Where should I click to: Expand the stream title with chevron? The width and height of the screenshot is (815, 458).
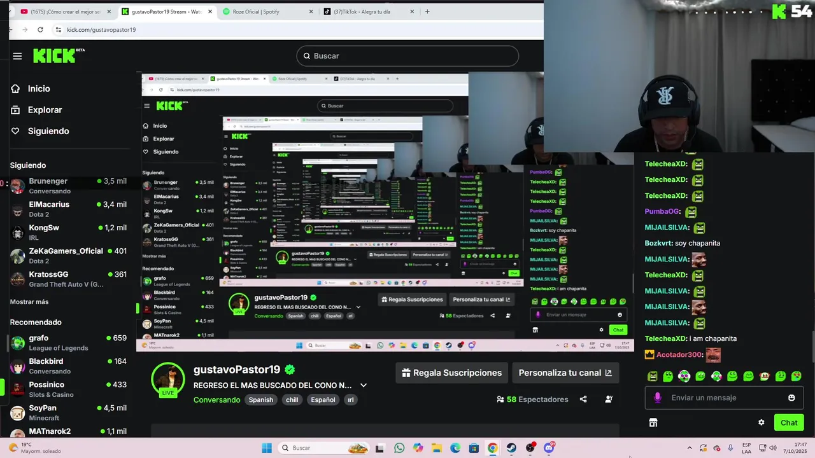tap(364, 385)
